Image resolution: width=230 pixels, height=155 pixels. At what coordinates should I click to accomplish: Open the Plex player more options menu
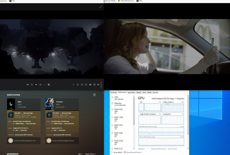coord(73,85)
